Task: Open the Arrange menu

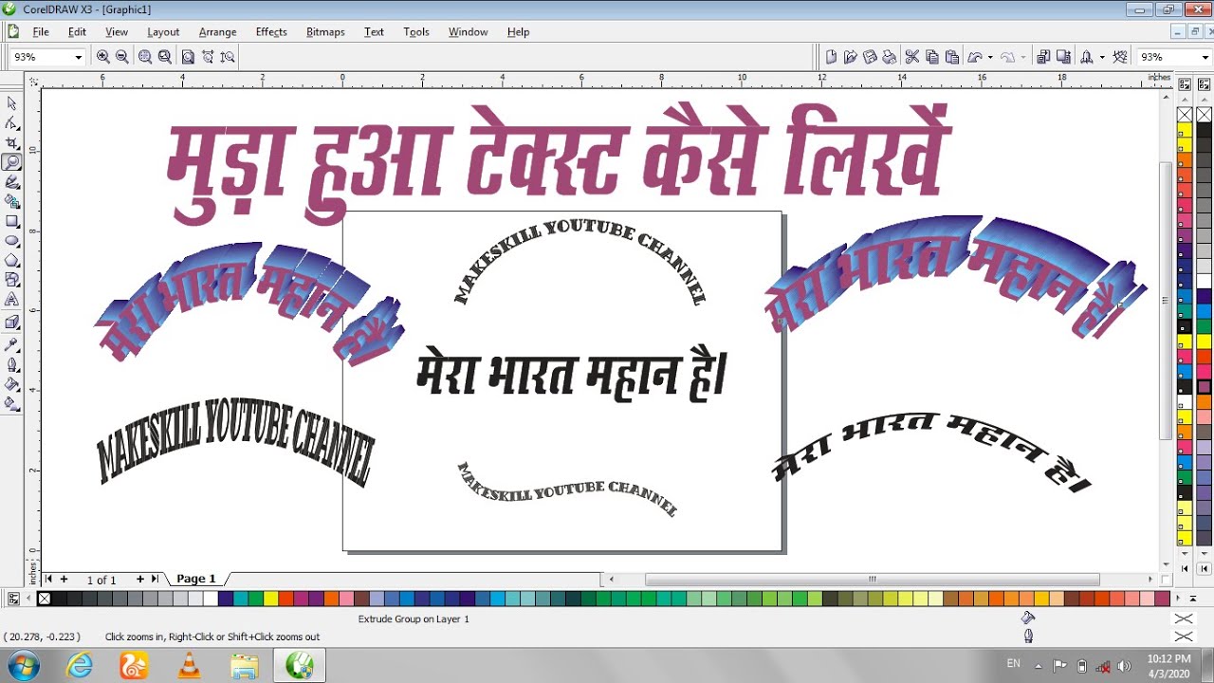Action: tap(217, 31)
